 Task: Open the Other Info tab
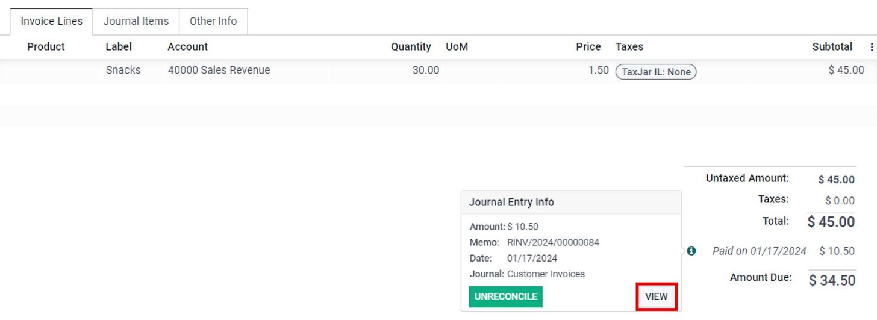click(x=213, y=21)
